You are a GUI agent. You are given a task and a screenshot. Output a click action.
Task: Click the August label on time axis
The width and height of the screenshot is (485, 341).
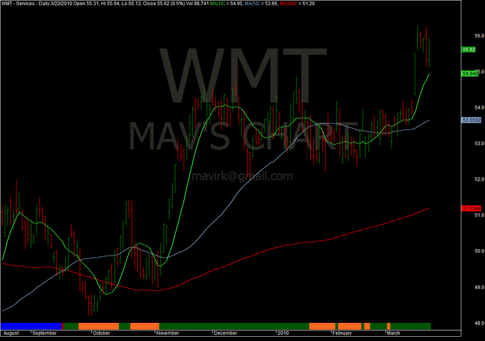point(11,333)
